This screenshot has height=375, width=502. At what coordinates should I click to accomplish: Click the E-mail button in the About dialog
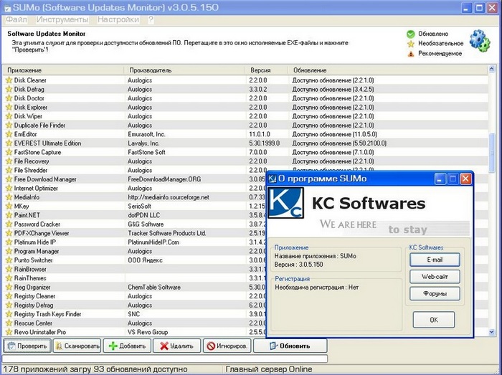(x=435, y=260)
